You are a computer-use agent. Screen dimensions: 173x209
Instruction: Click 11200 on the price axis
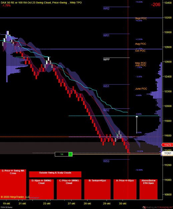pos(168,165)
